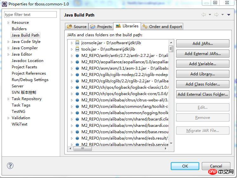Click the filter text input field
This screenshot has height=178, width=237.
(x=30, y=15)
